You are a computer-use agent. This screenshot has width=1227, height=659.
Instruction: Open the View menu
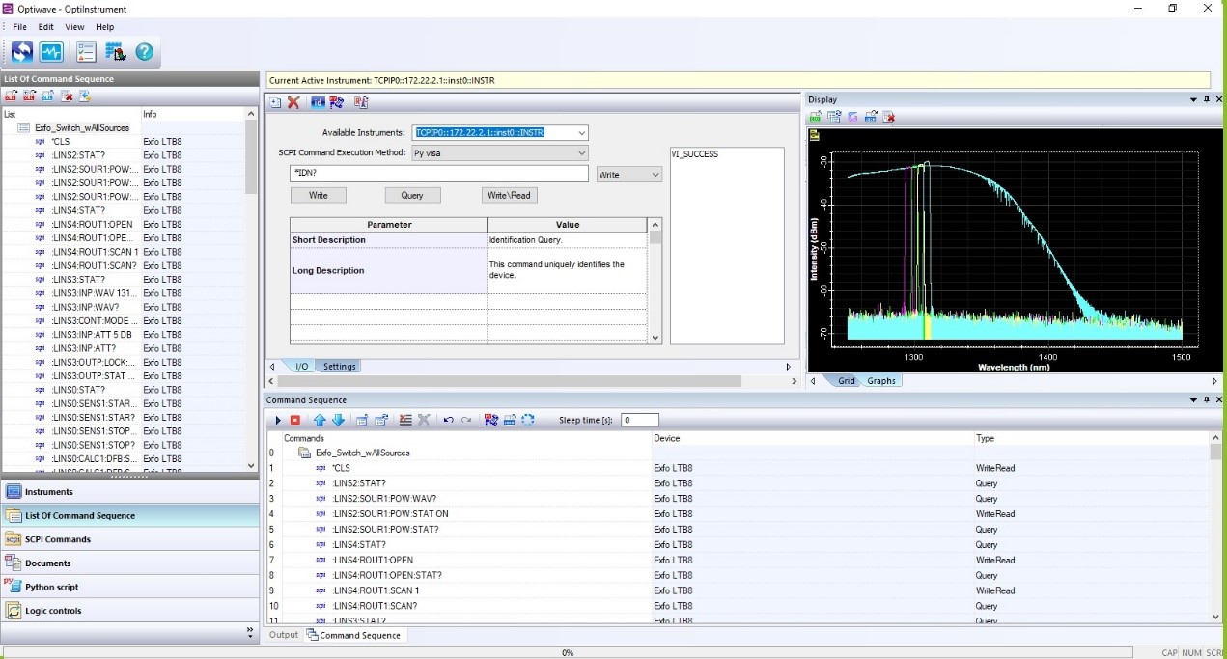pyautogui.click(x=74, y=27)
